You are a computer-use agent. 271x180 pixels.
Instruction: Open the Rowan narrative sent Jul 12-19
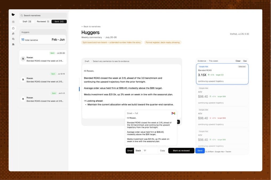[43, 78]
